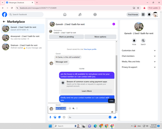Click Learn More about scams
This screenshot has width=162, height=129.
point(87,91)
